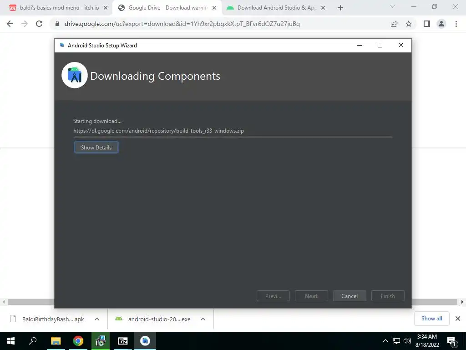The width and height of the screenshot is (466, 350).
Task: Open a new Chrome tab
Action: coord(340,8)
